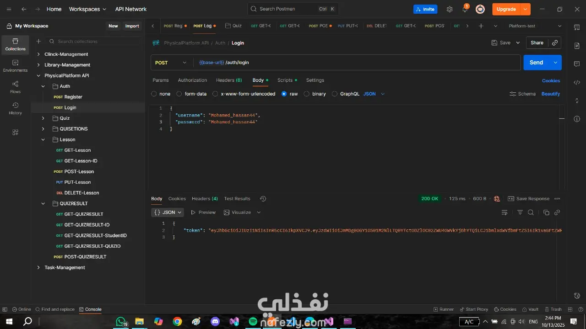This screenshot has width=586, height=329.
Task: Collapse the Lesson folder
Action: tap(43, 140)
